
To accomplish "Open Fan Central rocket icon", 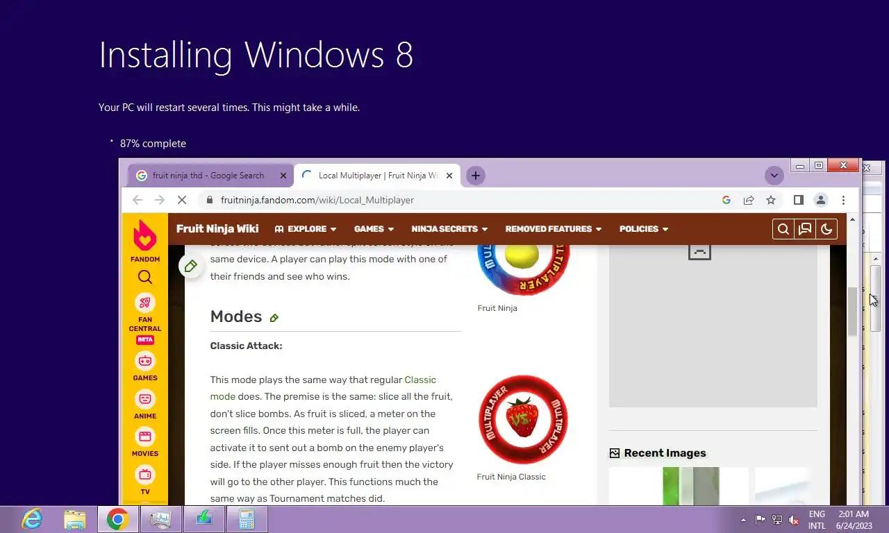I will [x=144, y=303].
